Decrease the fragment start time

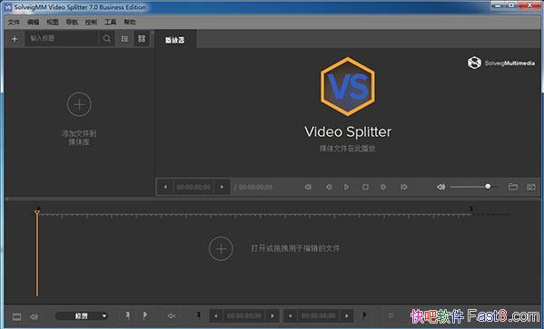pos(215,315)
